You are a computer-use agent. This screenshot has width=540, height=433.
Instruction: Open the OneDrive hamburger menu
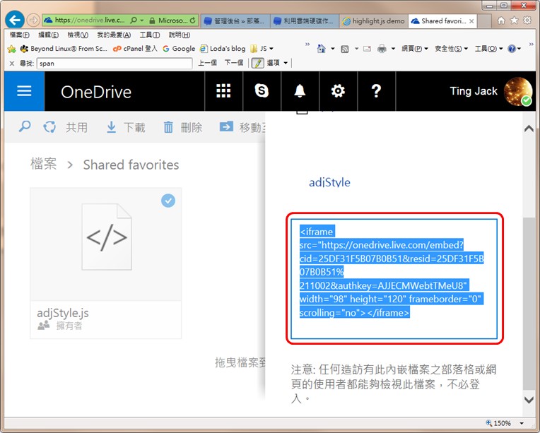tap(24, 91)
